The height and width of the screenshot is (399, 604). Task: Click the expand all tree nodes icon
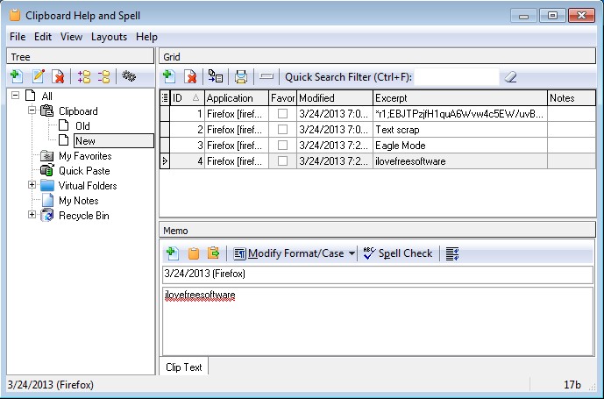[84, 77]
